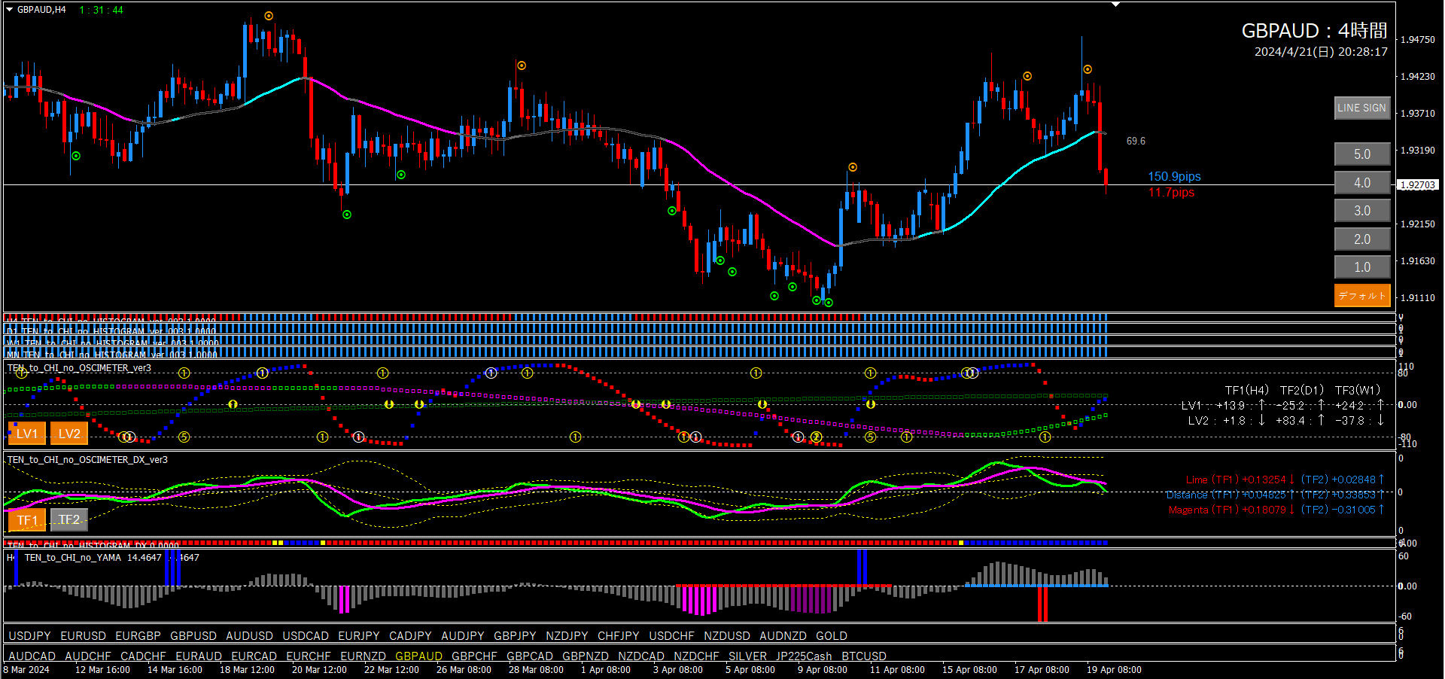Load the GBPJPY chart
This screenshot has height=679, width=1445.
click(x=515, y=636)
